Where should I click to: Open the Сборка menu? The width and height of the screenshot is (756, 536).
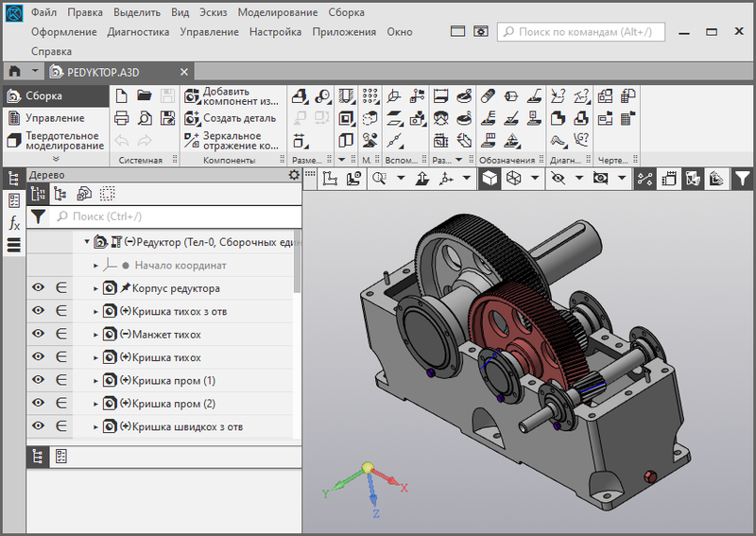[346, 12]
